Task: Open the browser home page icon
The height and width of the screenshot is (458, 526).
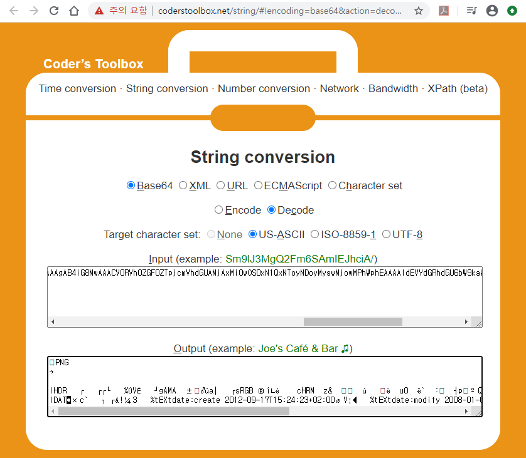Action: click(74, 11)
